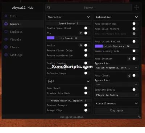145x133 pixels.
Task: Click the Visuals eye icon
Action: coord(6,39)
